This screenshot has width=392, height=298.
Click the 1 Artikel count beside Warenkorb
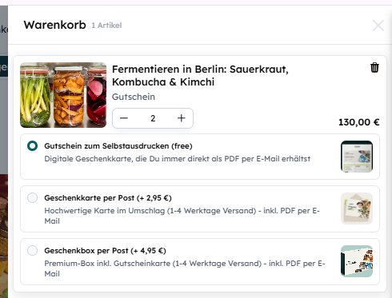pyautogui.click(x=106, y=26)
